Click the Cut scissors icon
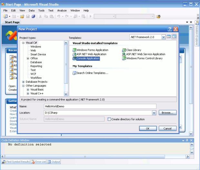This screenshot has height=170, width=200. pos(40,16)
